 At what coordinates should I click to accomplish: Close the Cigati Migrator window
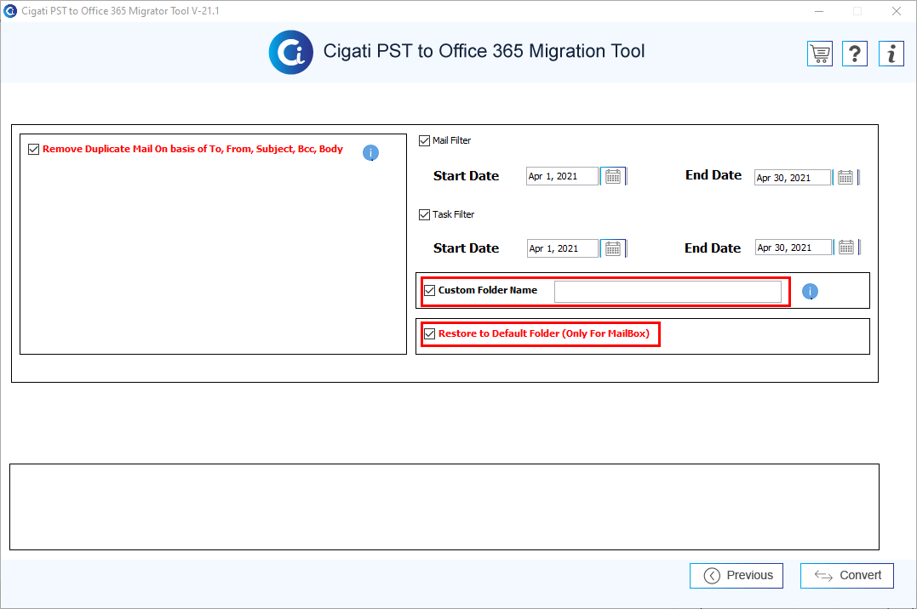pos(897,11)
